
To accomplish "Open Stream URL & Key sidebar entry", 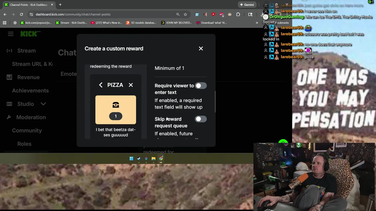I will (x=32, y=64).
